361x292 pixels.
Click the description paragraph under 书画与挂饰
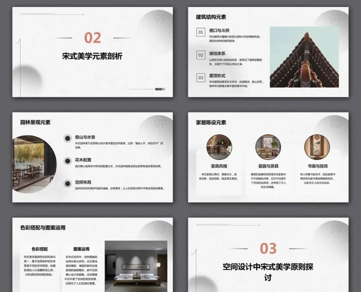[x=318, y=178]
